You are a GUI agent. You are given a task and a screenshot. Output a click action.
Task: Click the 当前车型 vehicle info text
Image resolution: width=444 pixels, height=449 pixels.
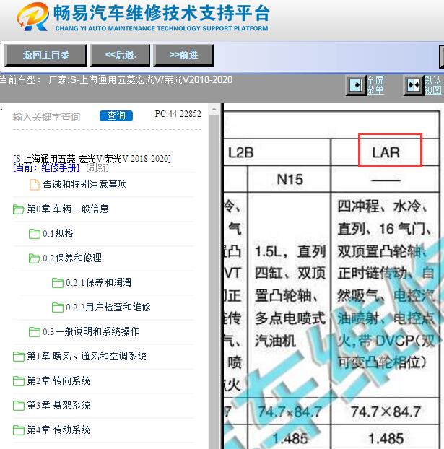[116, 79]
